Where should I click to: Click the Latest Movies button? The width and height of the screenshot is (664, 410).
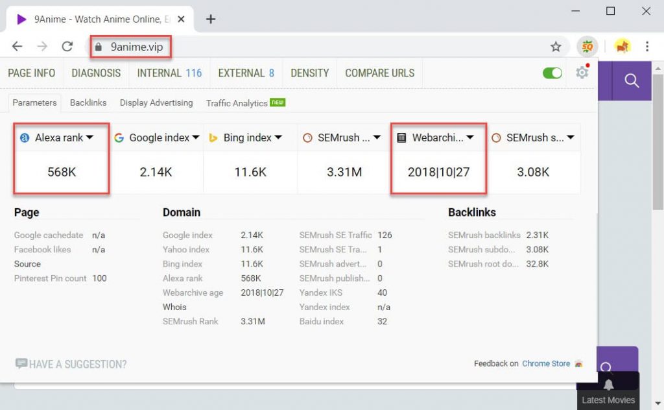pos(608,400)
